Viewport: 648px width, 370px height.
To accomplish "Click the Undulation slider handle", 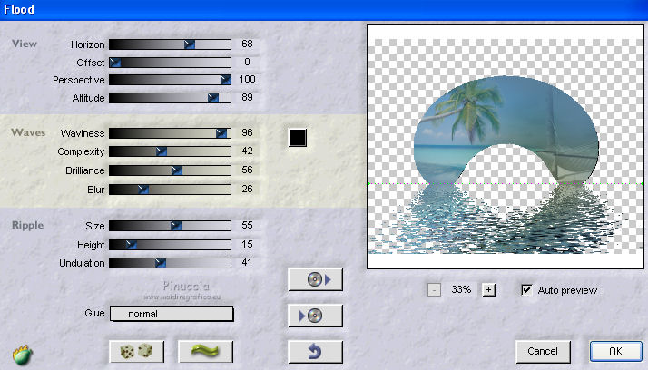I will (161, 263).
